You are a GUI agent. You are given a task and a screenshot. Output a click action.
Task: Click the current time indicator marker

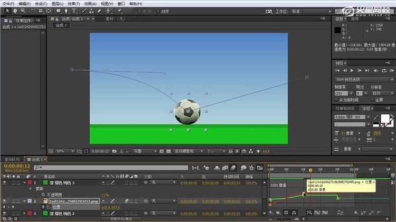tap(310, 170)
